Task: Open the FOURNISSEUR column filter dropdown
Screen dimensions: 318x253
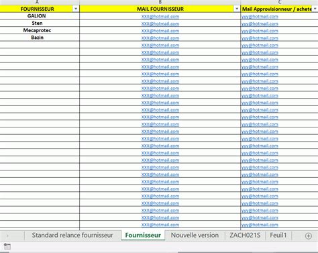Action: click(76, 9)
